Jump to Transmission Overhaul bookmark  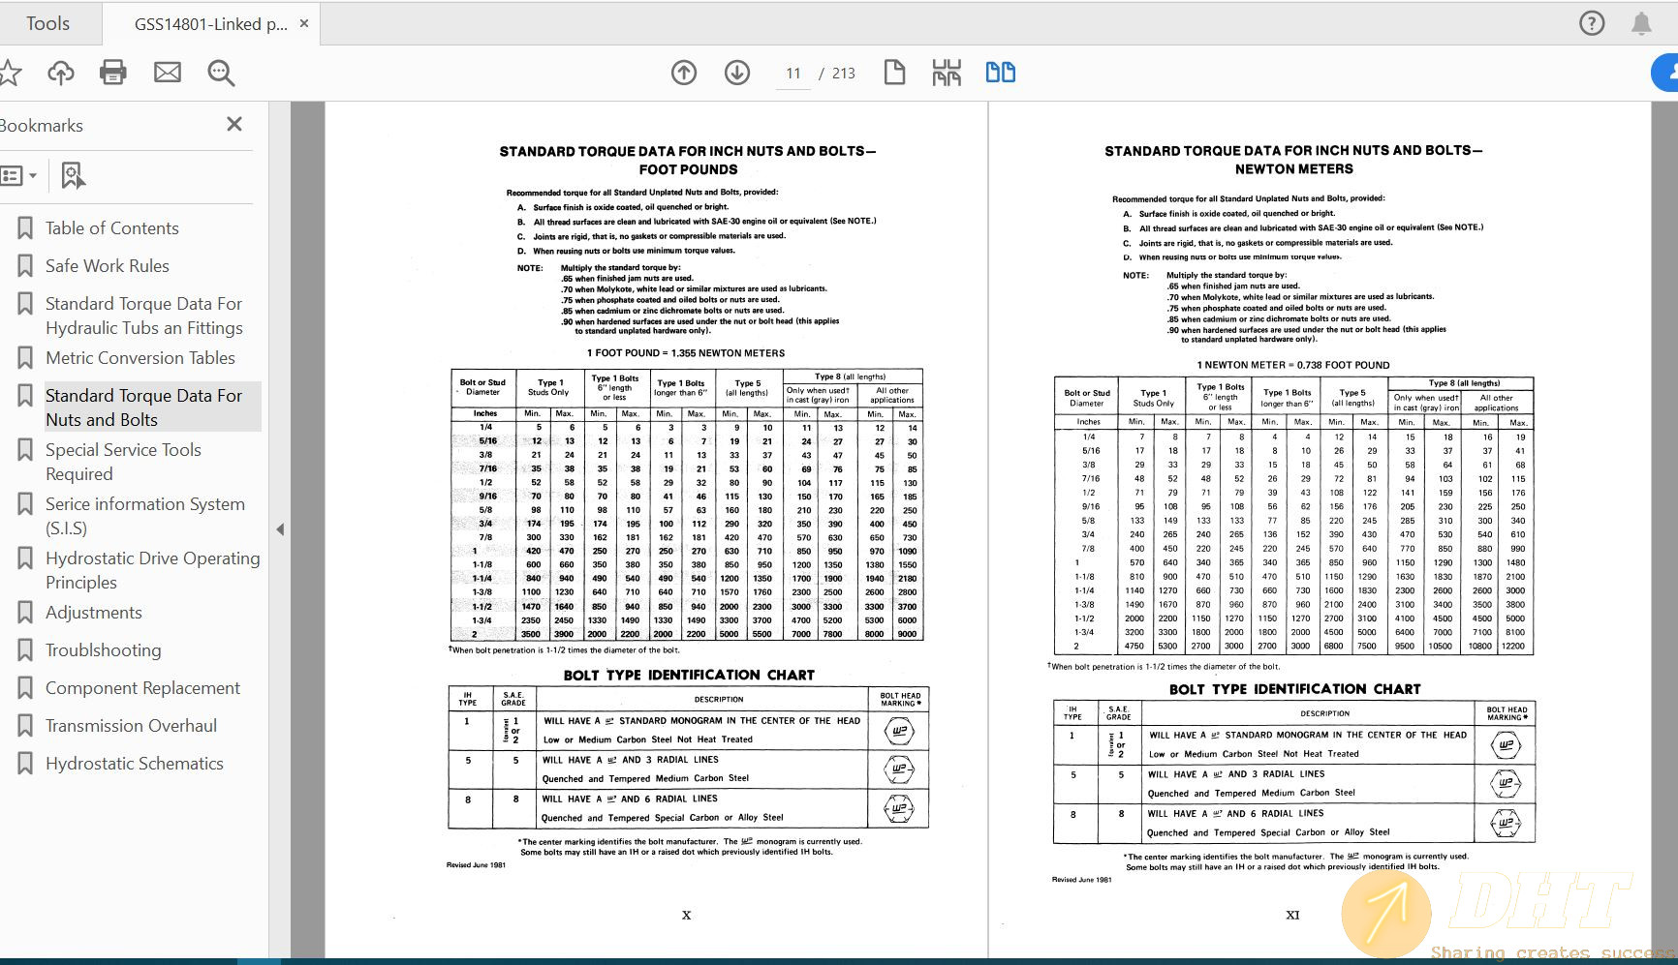coord(131,726)
